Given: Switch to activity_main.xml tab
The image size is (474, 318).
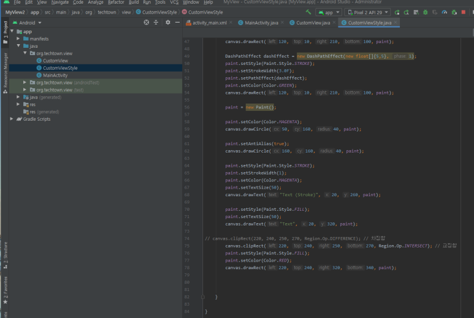Looking at the screenshot, I should tap(210, 23).
